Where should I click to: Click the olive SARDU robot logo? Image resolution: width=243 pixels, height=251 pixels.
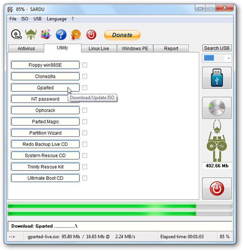click(x=217, y=140)
